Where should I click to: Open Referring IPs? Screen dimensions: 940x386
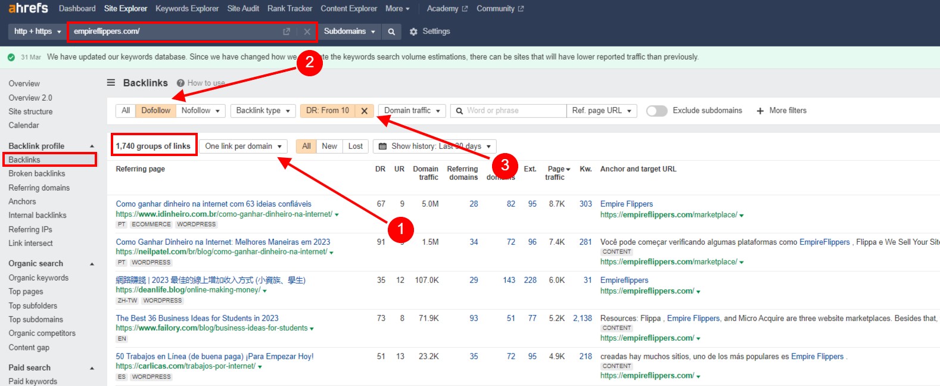coord(30,230)
